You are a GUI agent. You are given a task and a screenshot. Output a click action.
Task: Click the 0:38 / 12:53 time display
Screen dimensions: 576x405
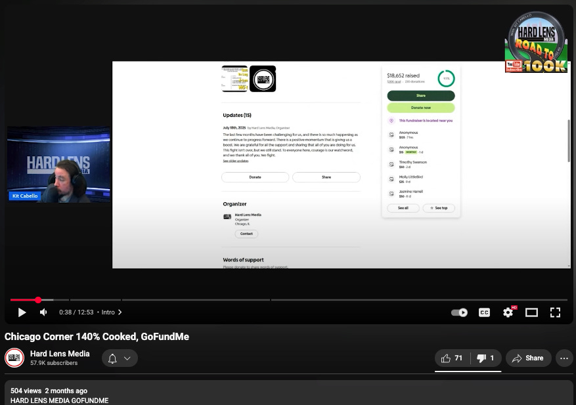pos(76,312)
